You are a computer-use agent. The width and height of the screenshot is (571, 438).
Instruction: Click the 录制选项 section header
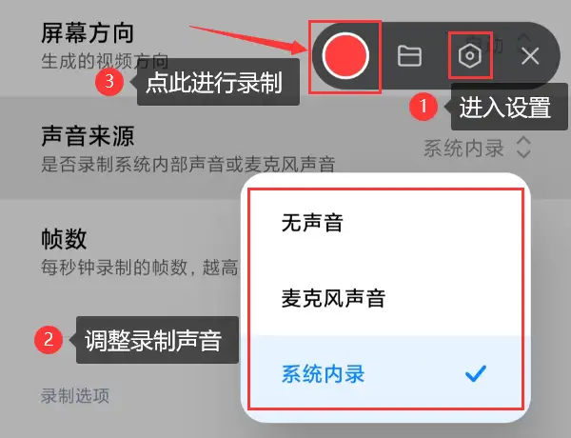74,396
